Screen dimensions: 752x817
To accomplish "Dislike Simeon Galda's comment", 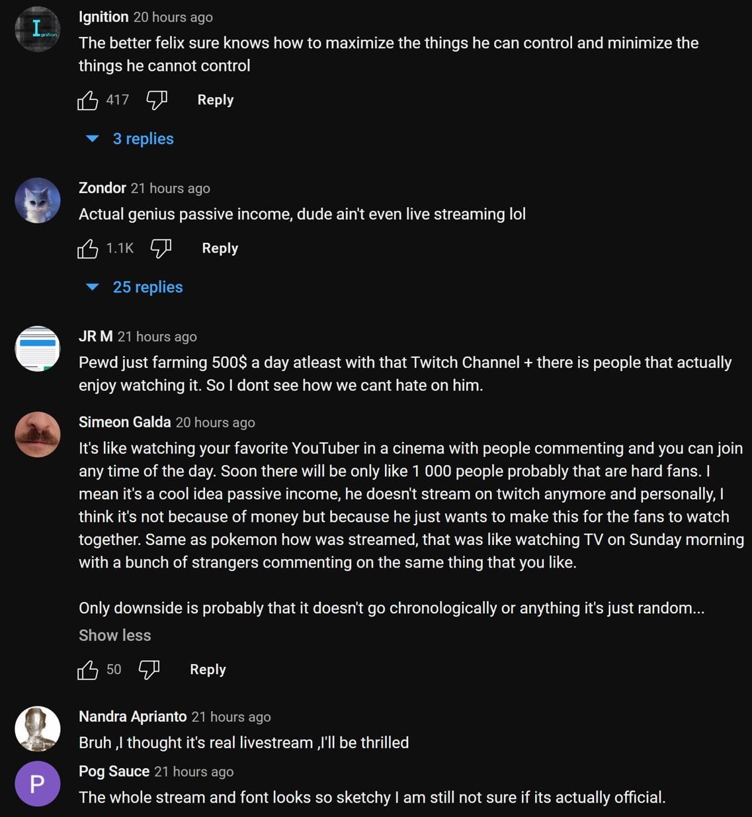I will (149, 670).
